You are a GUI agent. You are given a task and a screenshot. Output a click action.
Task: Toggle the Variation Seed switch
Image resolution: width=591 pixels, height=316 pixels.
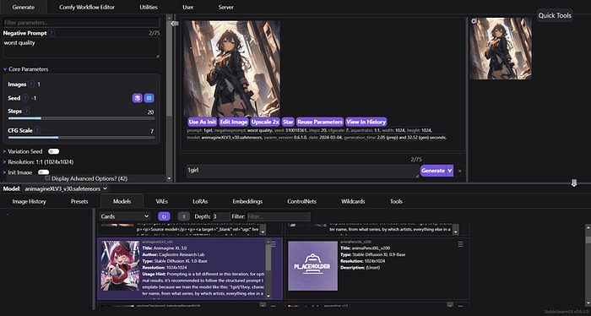[x=53, y=151]
